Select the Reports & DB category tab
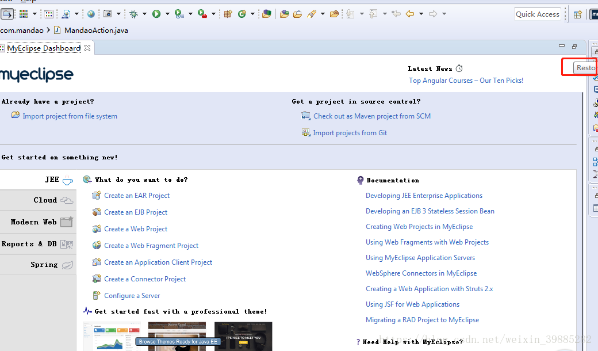 coord(38,244)
